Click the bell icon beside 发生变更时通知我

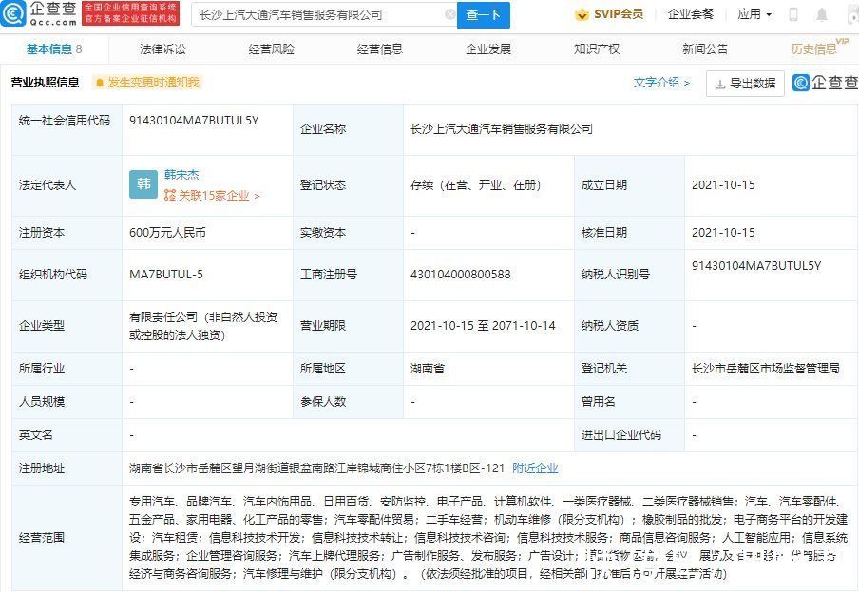coord(100,83)
